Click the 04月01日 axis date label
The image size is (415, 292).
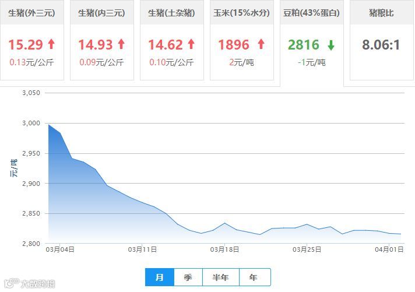pos(389,249)
